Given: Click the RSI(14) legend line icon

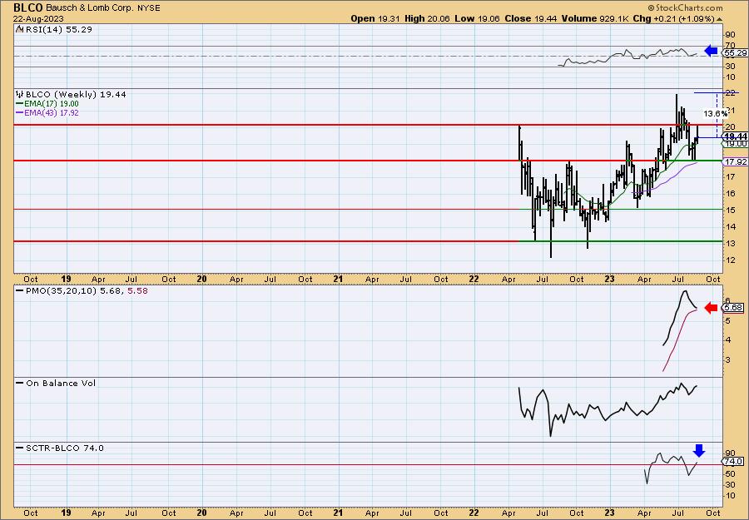Looking at the screenshot, I should coord(19,29).
